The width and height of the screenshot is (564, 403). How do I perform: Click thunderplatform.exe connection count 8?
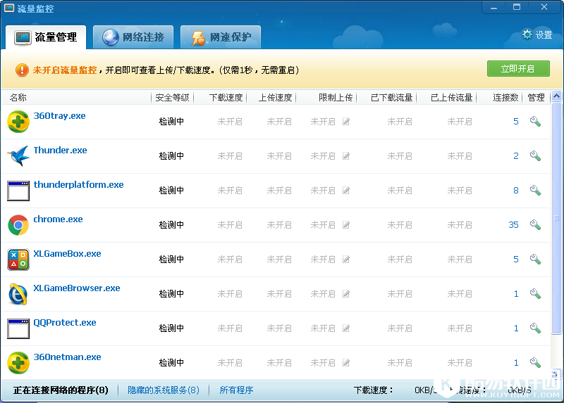[516, 191]
